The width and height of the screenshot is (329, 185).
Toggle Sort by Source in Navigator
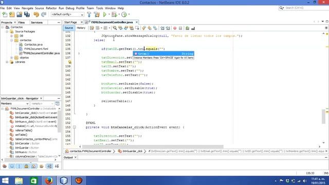tap(57, 166)
